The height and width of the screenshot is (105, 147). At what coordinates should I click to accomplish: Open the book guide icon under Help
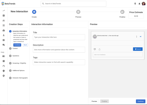[4, 56]
